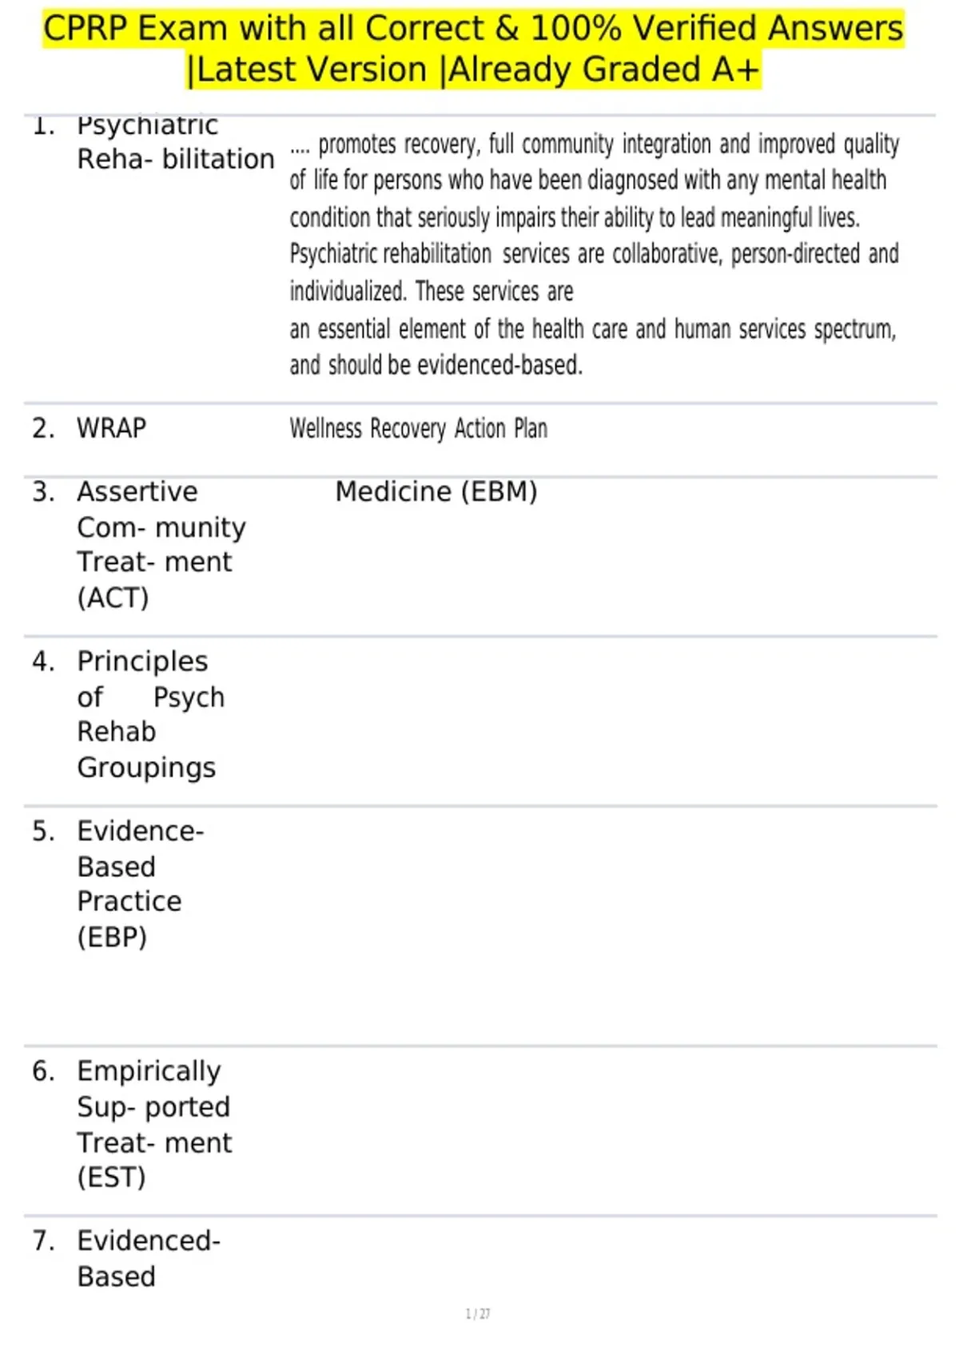
Task: Select Principles of Psych Rehab Groupings term
Action: pos(151,714)
